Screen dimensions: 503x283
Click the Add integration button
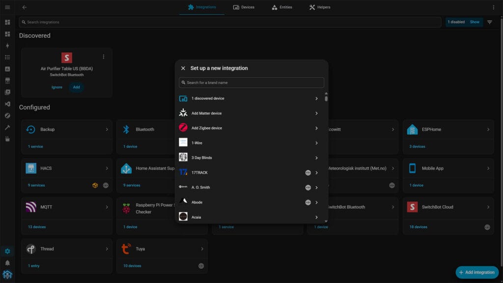(477, 272)
